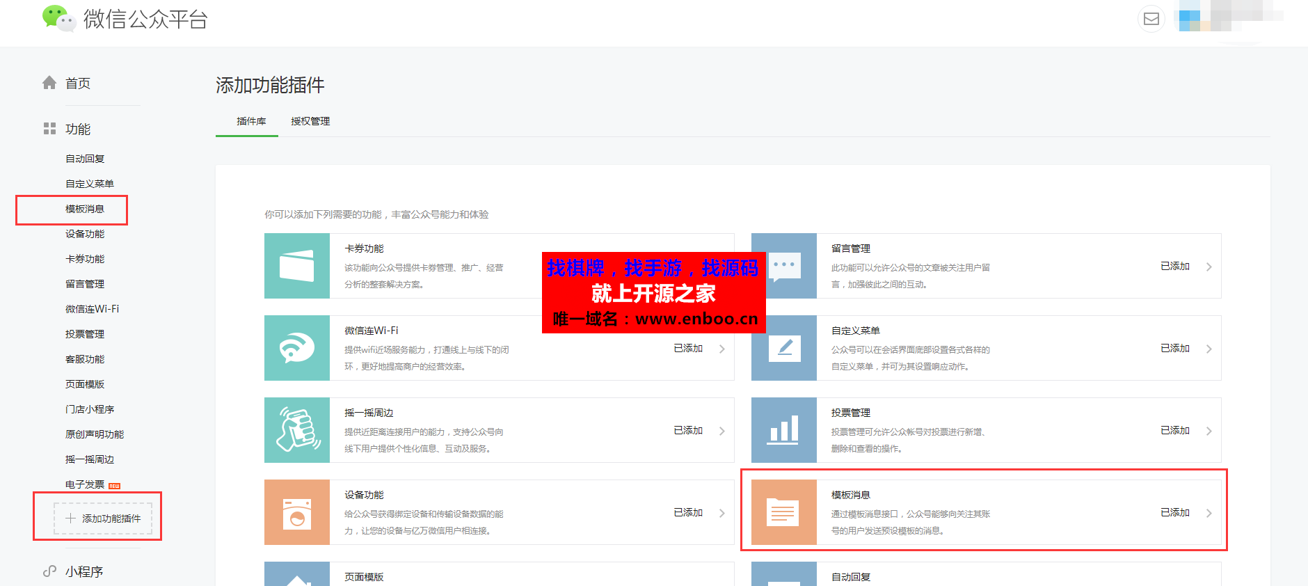Image resolution: width=1308 pixels, height=586 pixels.
Task: Switch to the 授权管理 tab
Action: click(x=310, y=121)
